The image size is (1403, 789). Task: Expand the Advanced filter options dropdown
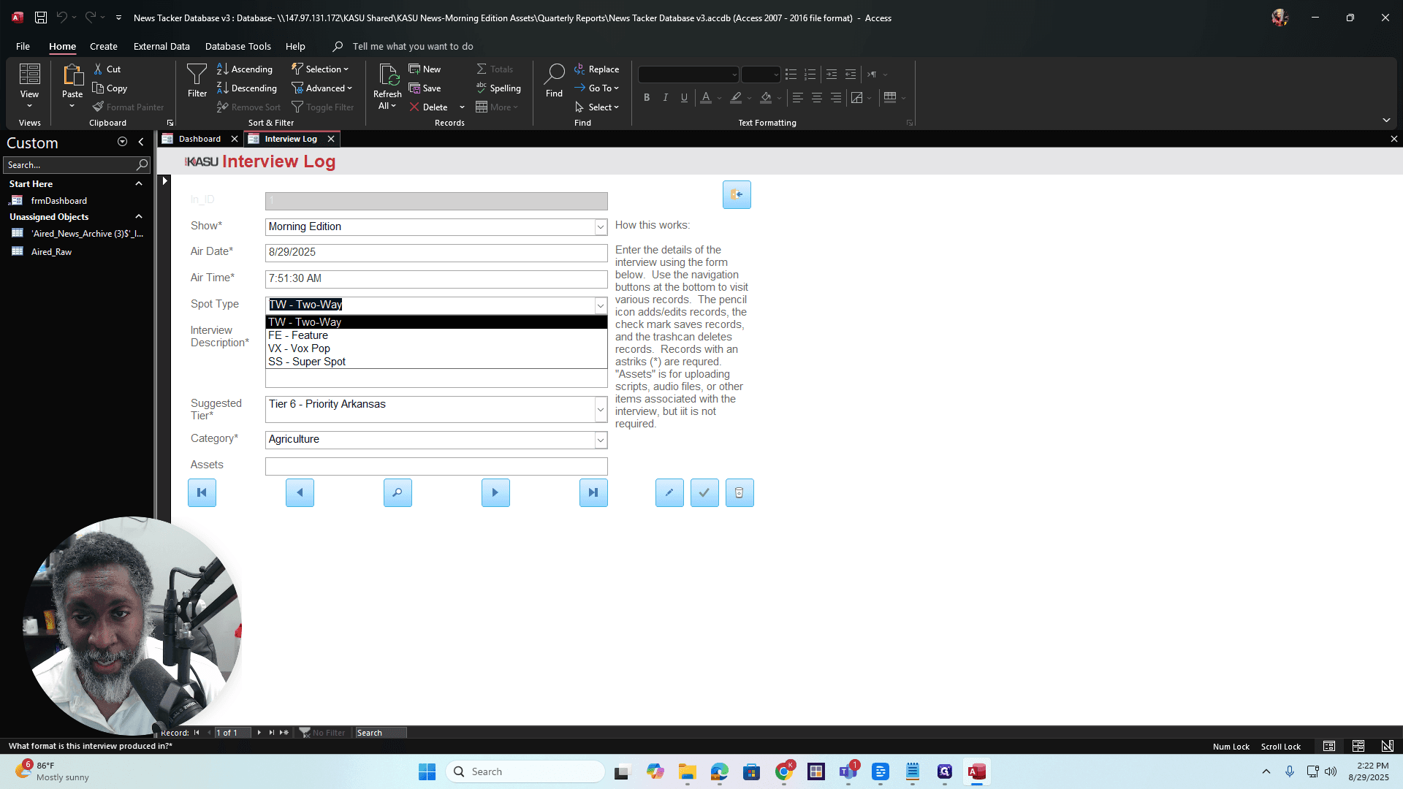pyautogui.click(x=322, y=88)
